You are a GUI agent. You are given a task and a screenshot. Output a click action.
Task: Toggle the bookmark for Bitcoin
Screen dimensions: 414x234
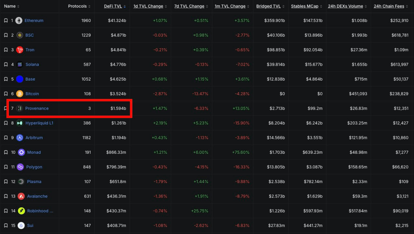[6, 94]
